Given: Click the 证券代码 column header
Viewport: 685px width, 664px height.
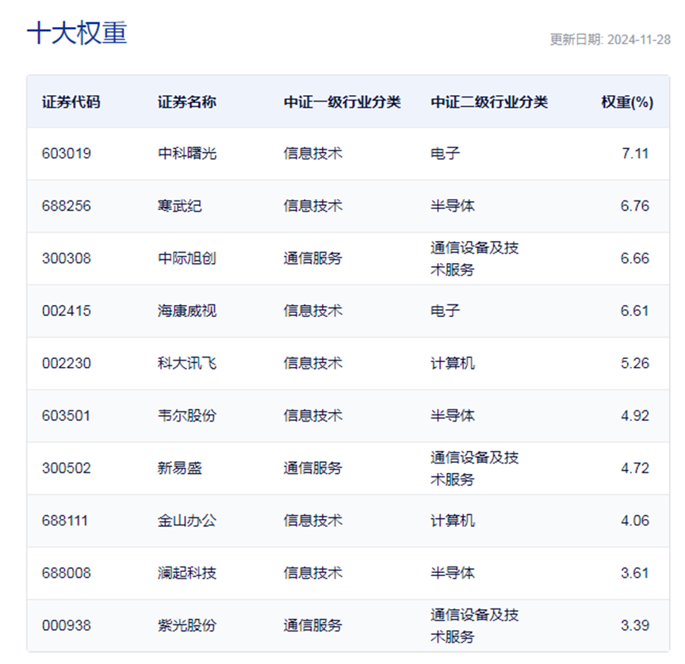Looking at the screenshot, I should pyautogui.click(x=71, y=102).
